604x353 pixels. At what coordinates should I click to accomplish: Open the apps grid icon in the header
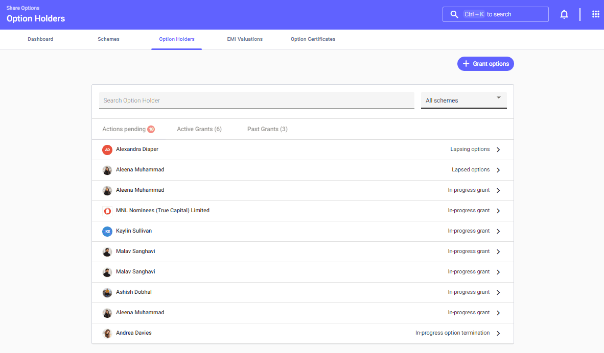pyautogui.click(x=596, y=14)
